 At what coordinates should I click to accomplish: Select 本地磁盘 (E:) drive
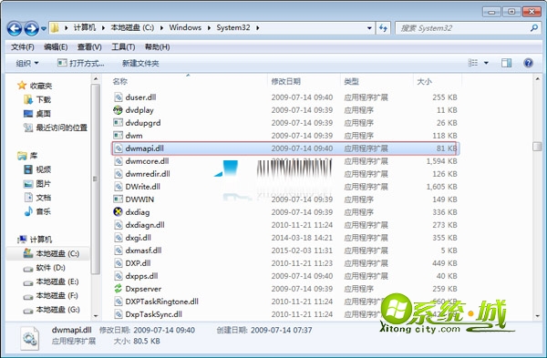pos(51,281)
